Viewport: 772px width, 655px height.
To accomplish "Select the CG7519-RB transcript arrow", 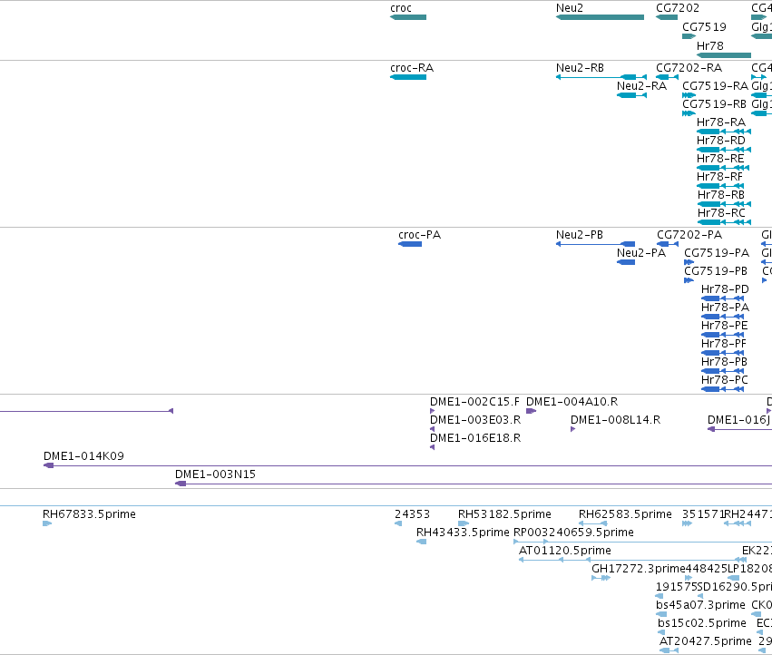I will (689, 113).
